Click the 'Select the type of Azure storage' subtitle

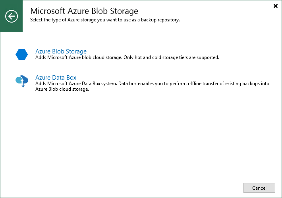(x=105, y=20)
